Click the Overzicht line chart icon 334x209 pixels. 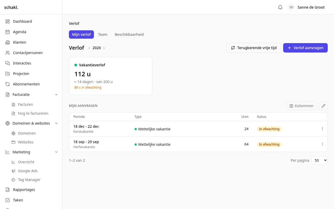pos(13,162)
